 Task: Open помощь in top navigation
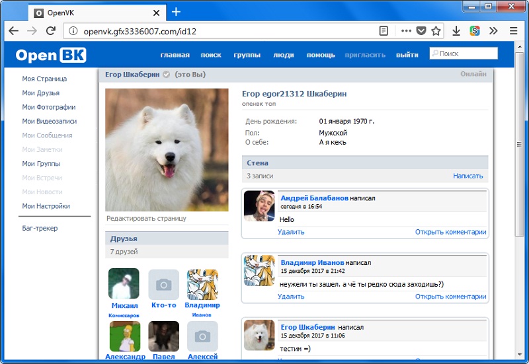pos(321,55)
